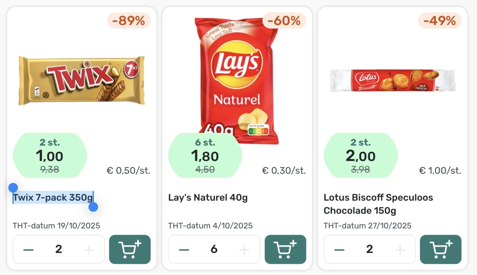477x275 pixels.
Task: Open the Lay's Naturel 40g product name
Action: click(x=208, y=197)
